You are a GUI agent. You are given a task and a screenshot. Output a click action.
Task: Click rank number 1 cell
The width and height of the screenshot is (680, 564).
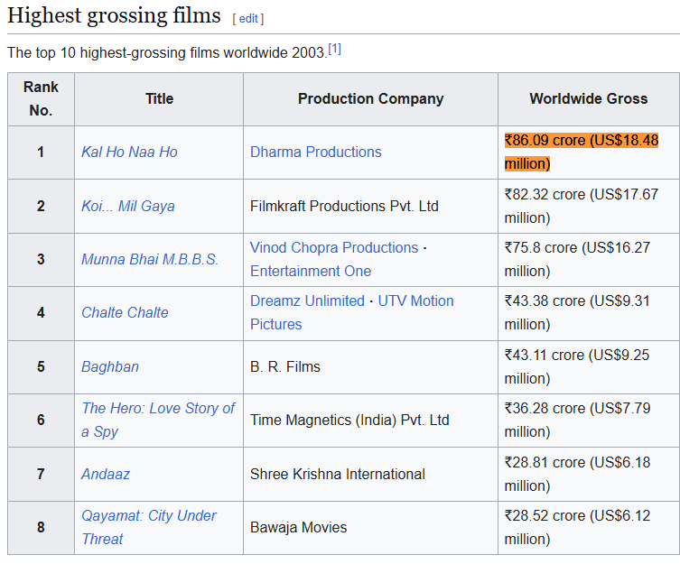click(41, 153)
